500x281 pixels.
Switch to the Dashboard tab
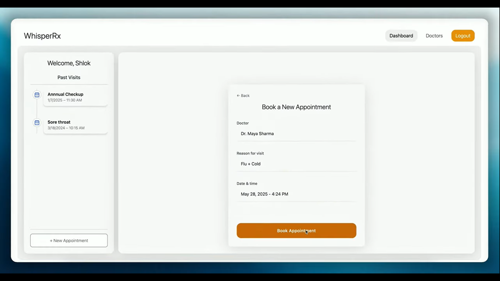[401, 36]
